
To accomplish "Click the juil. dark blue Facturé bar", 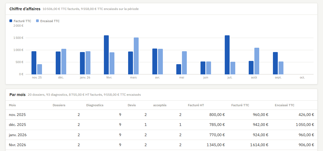I will [227, 55].
